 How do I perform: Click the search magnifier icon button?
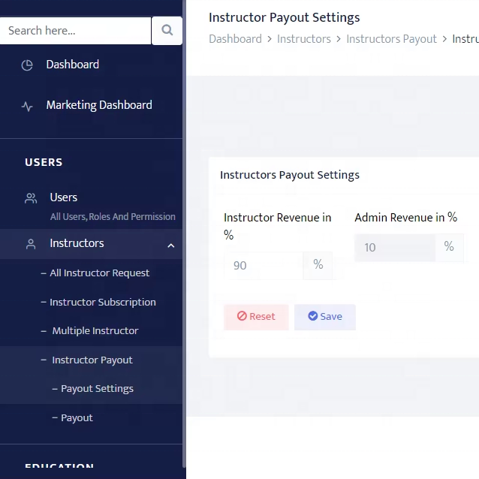pos(167,31)
